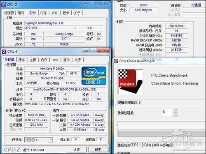Click the i7-2600K CPU @ 3.40GHz specification text
This screenshot has height=154, width=206.
tap(65, 90)
